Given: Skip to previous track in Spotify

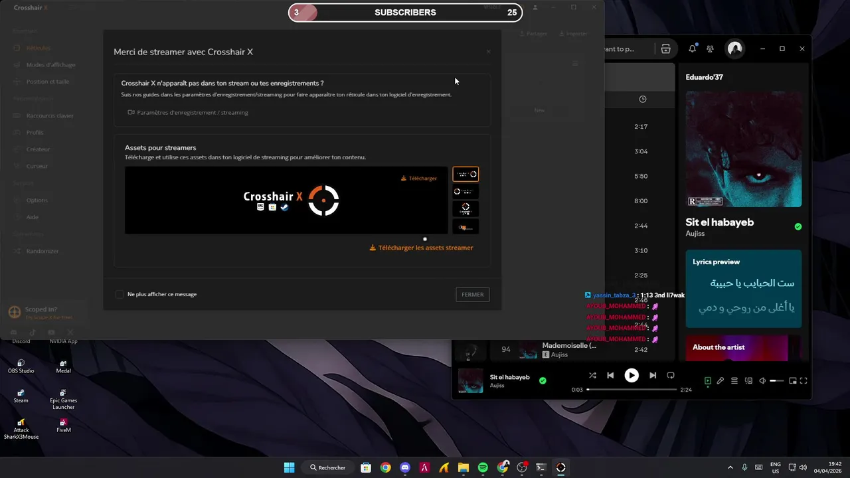Looking at the screenshot, I should pos(610,375).
